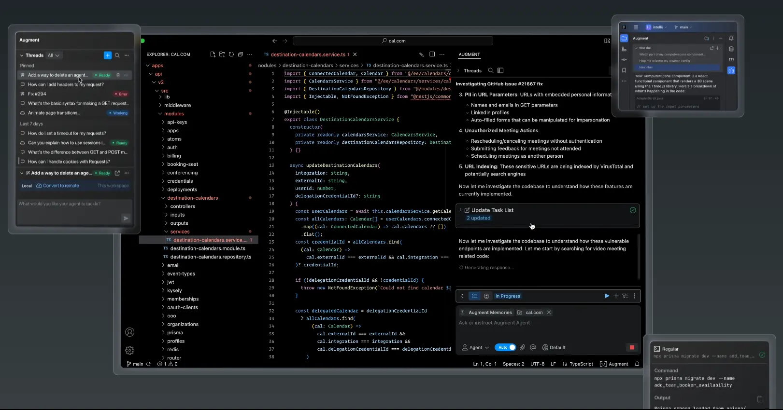Click the paperclip attach file icon
Image resolution: width=783 pixels, height=410 pixels.
522,347
